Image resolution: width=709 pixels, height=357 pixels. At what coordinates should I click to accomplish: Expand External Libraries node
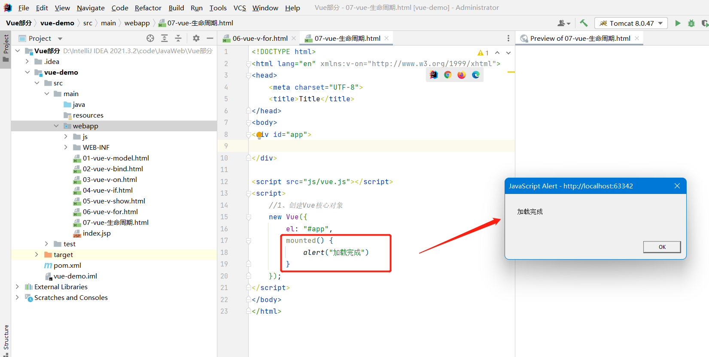pyautogui.click(x=18, y=287)
